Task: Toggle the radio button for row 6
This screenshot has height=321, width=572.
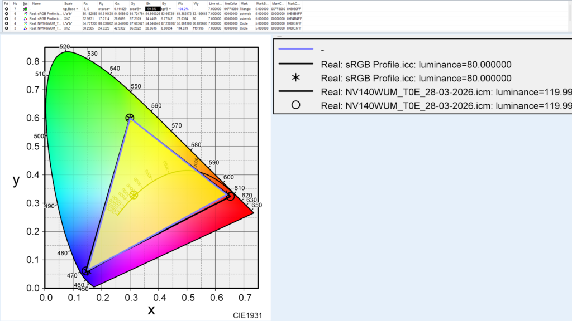Action: (x=6, y=14)
